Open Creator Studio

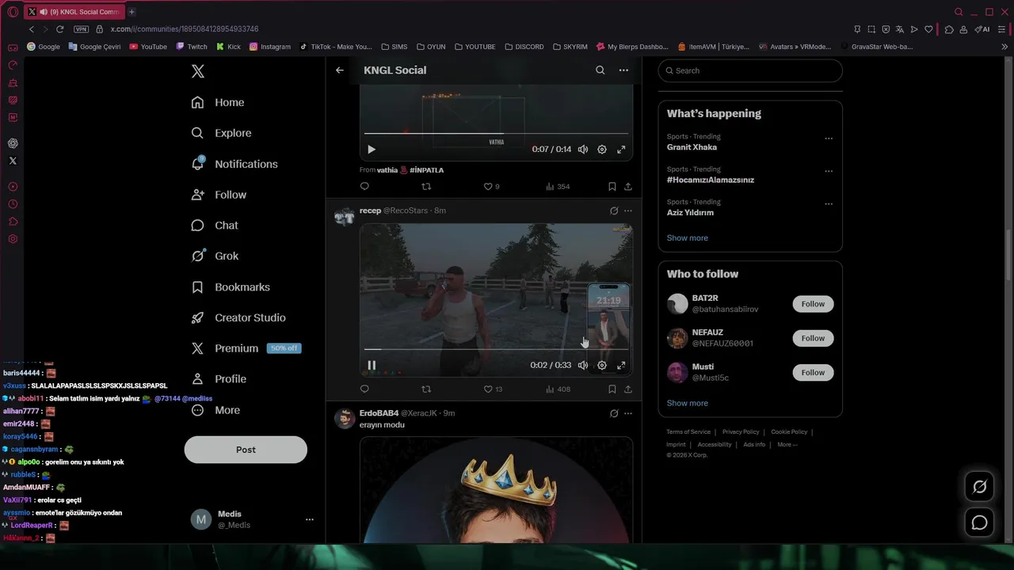point(238,317)
